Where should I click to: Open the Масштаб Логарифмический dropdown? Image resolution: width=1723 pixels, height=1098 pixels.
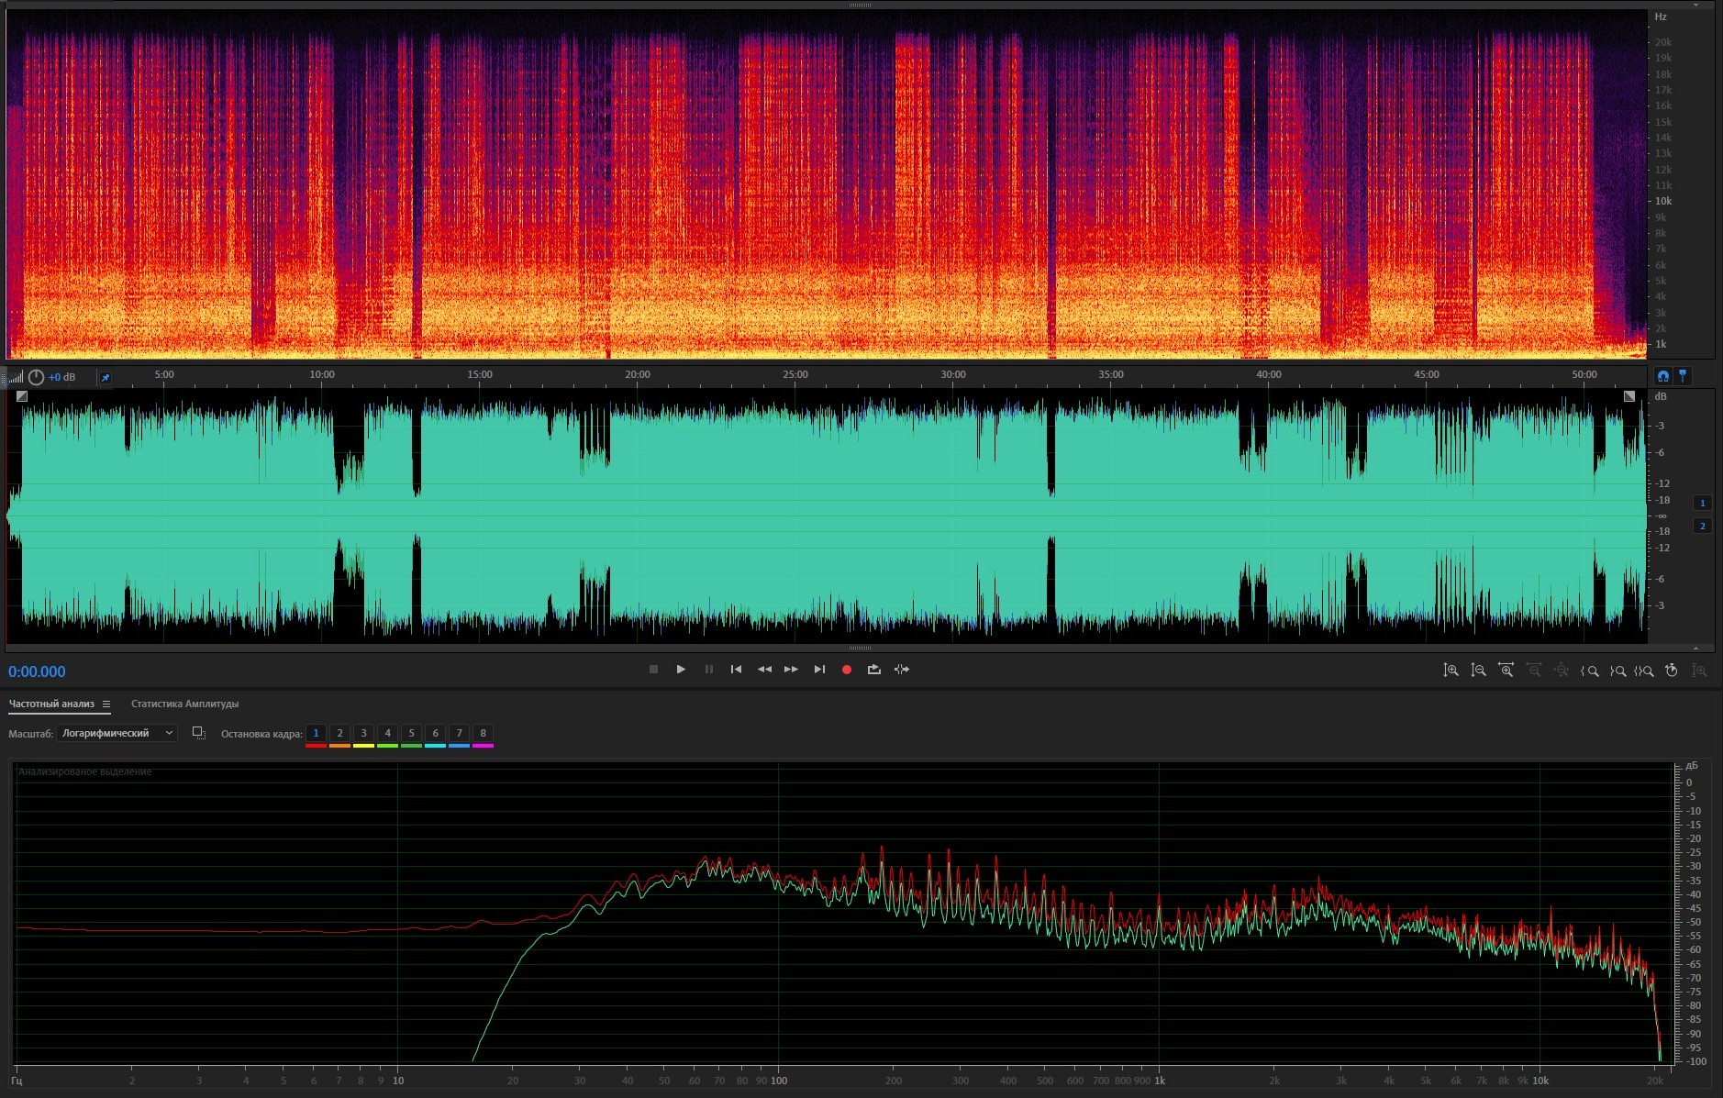(x=116, y=733)
